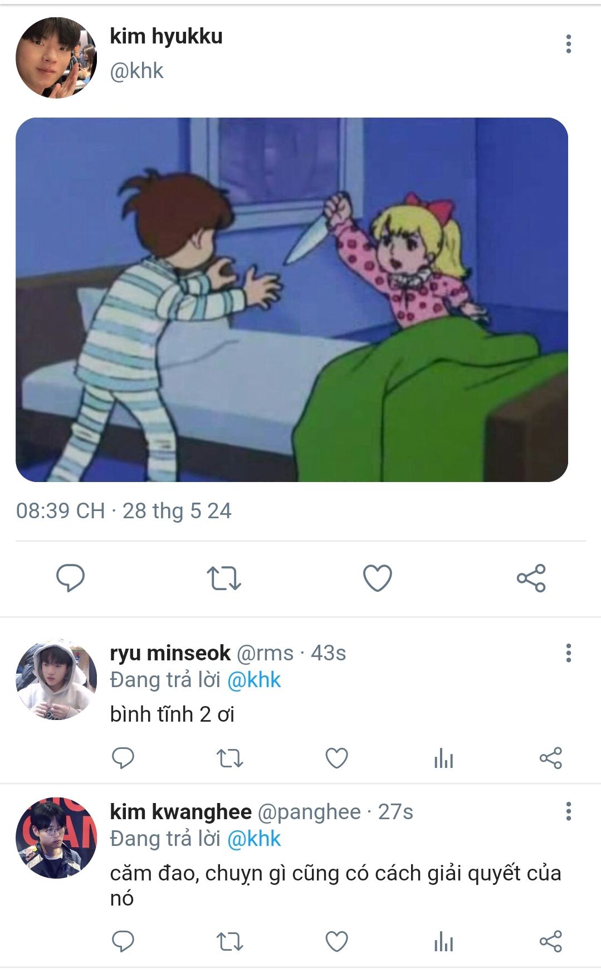
Task: Retweet ryu minseok's reply
Action: tap(229, 758)
